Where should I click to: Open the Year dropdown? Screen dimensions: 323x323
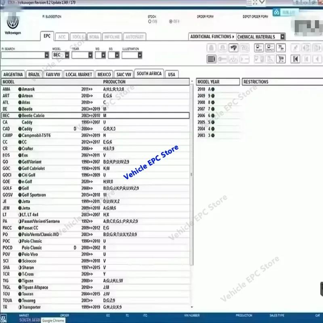[x=90, y=55]
